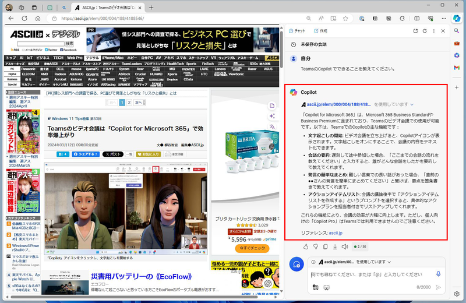This screenshot has height=303, width=466.
Task: Expand page source dropdown in Copilot reply
Action: 412,104
